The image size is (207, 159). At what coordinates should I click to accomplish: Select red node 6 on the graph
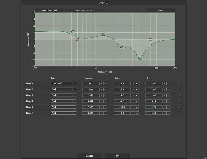150,39
